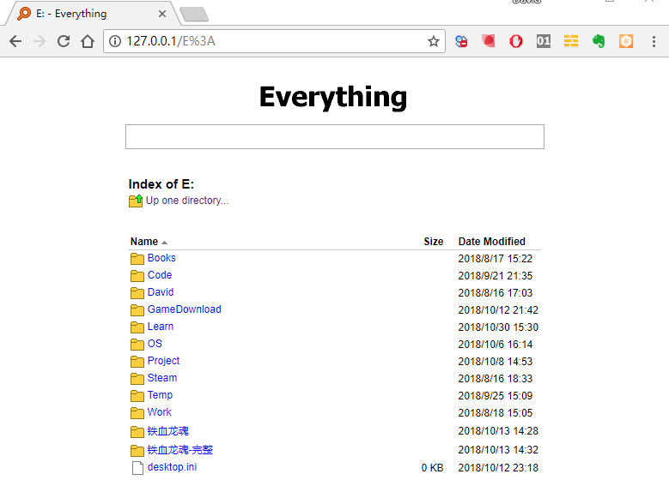Open the Evernote elephant extension
Viewport: 669px width, 504px height.
(x=599, y=41)
